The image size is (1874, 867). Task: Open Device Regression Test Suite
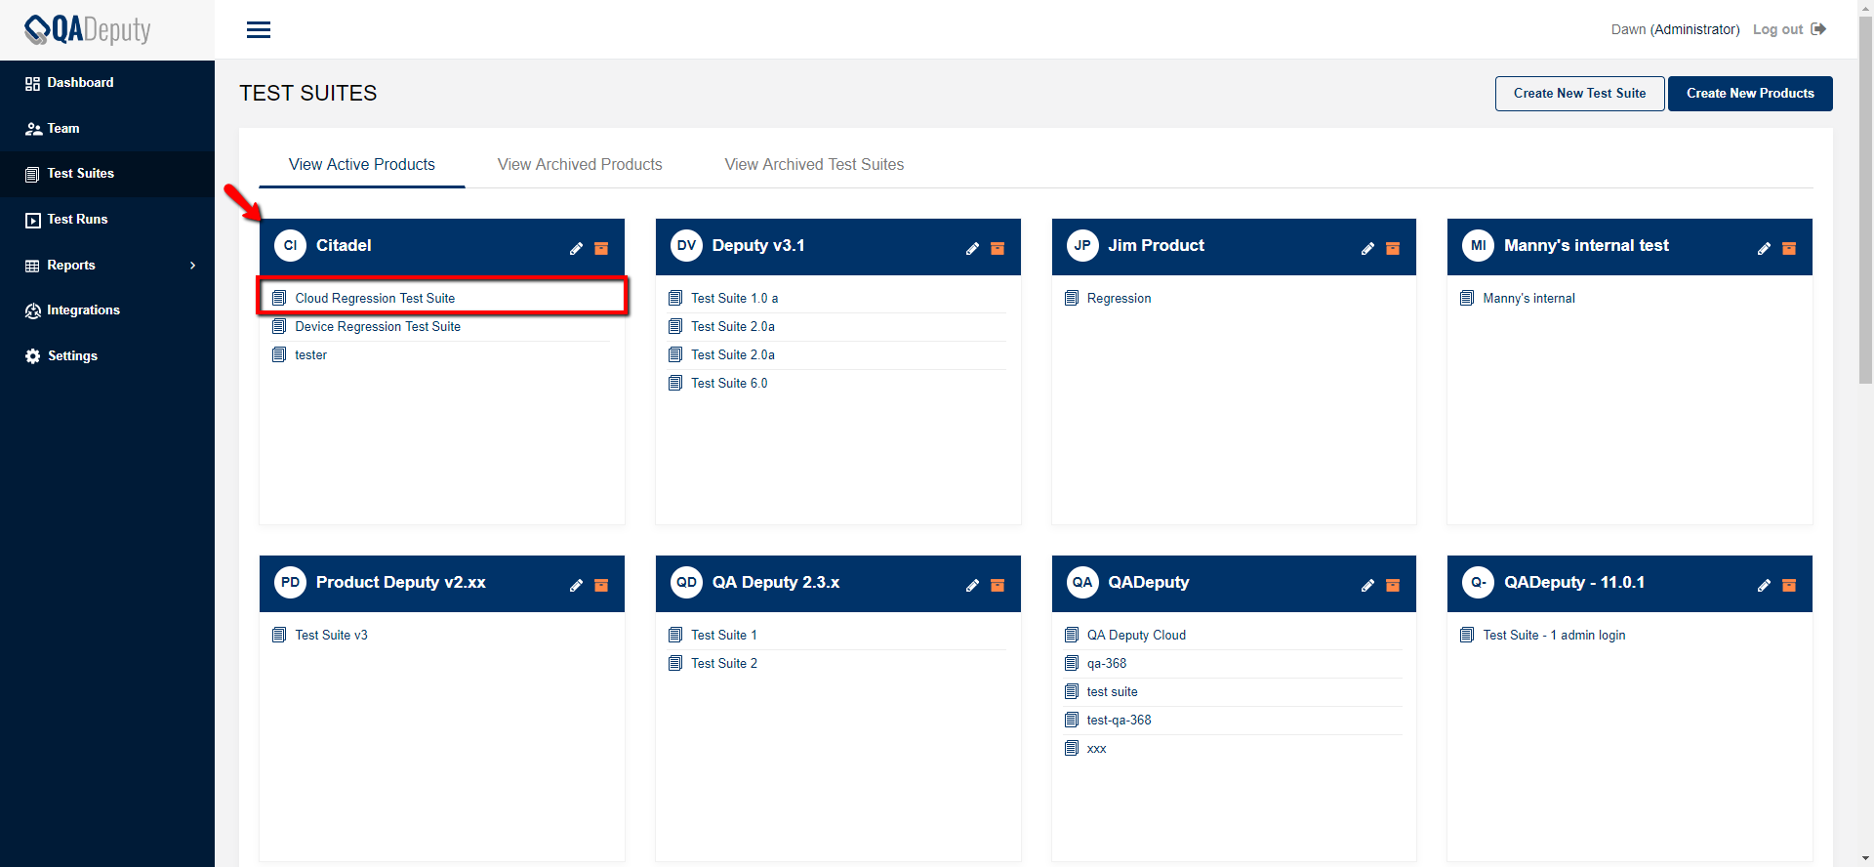coord(378,327)
